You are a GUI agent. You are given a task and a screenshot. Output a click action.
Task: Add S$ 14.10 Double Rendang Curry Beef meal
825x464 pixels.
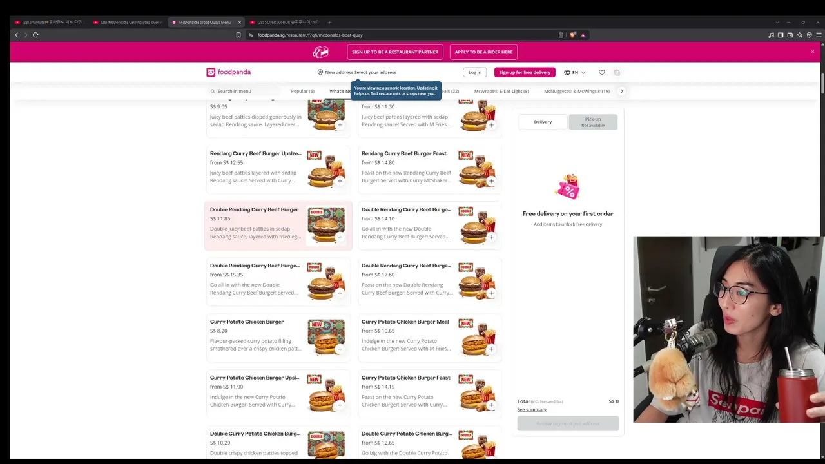[491, 237]
